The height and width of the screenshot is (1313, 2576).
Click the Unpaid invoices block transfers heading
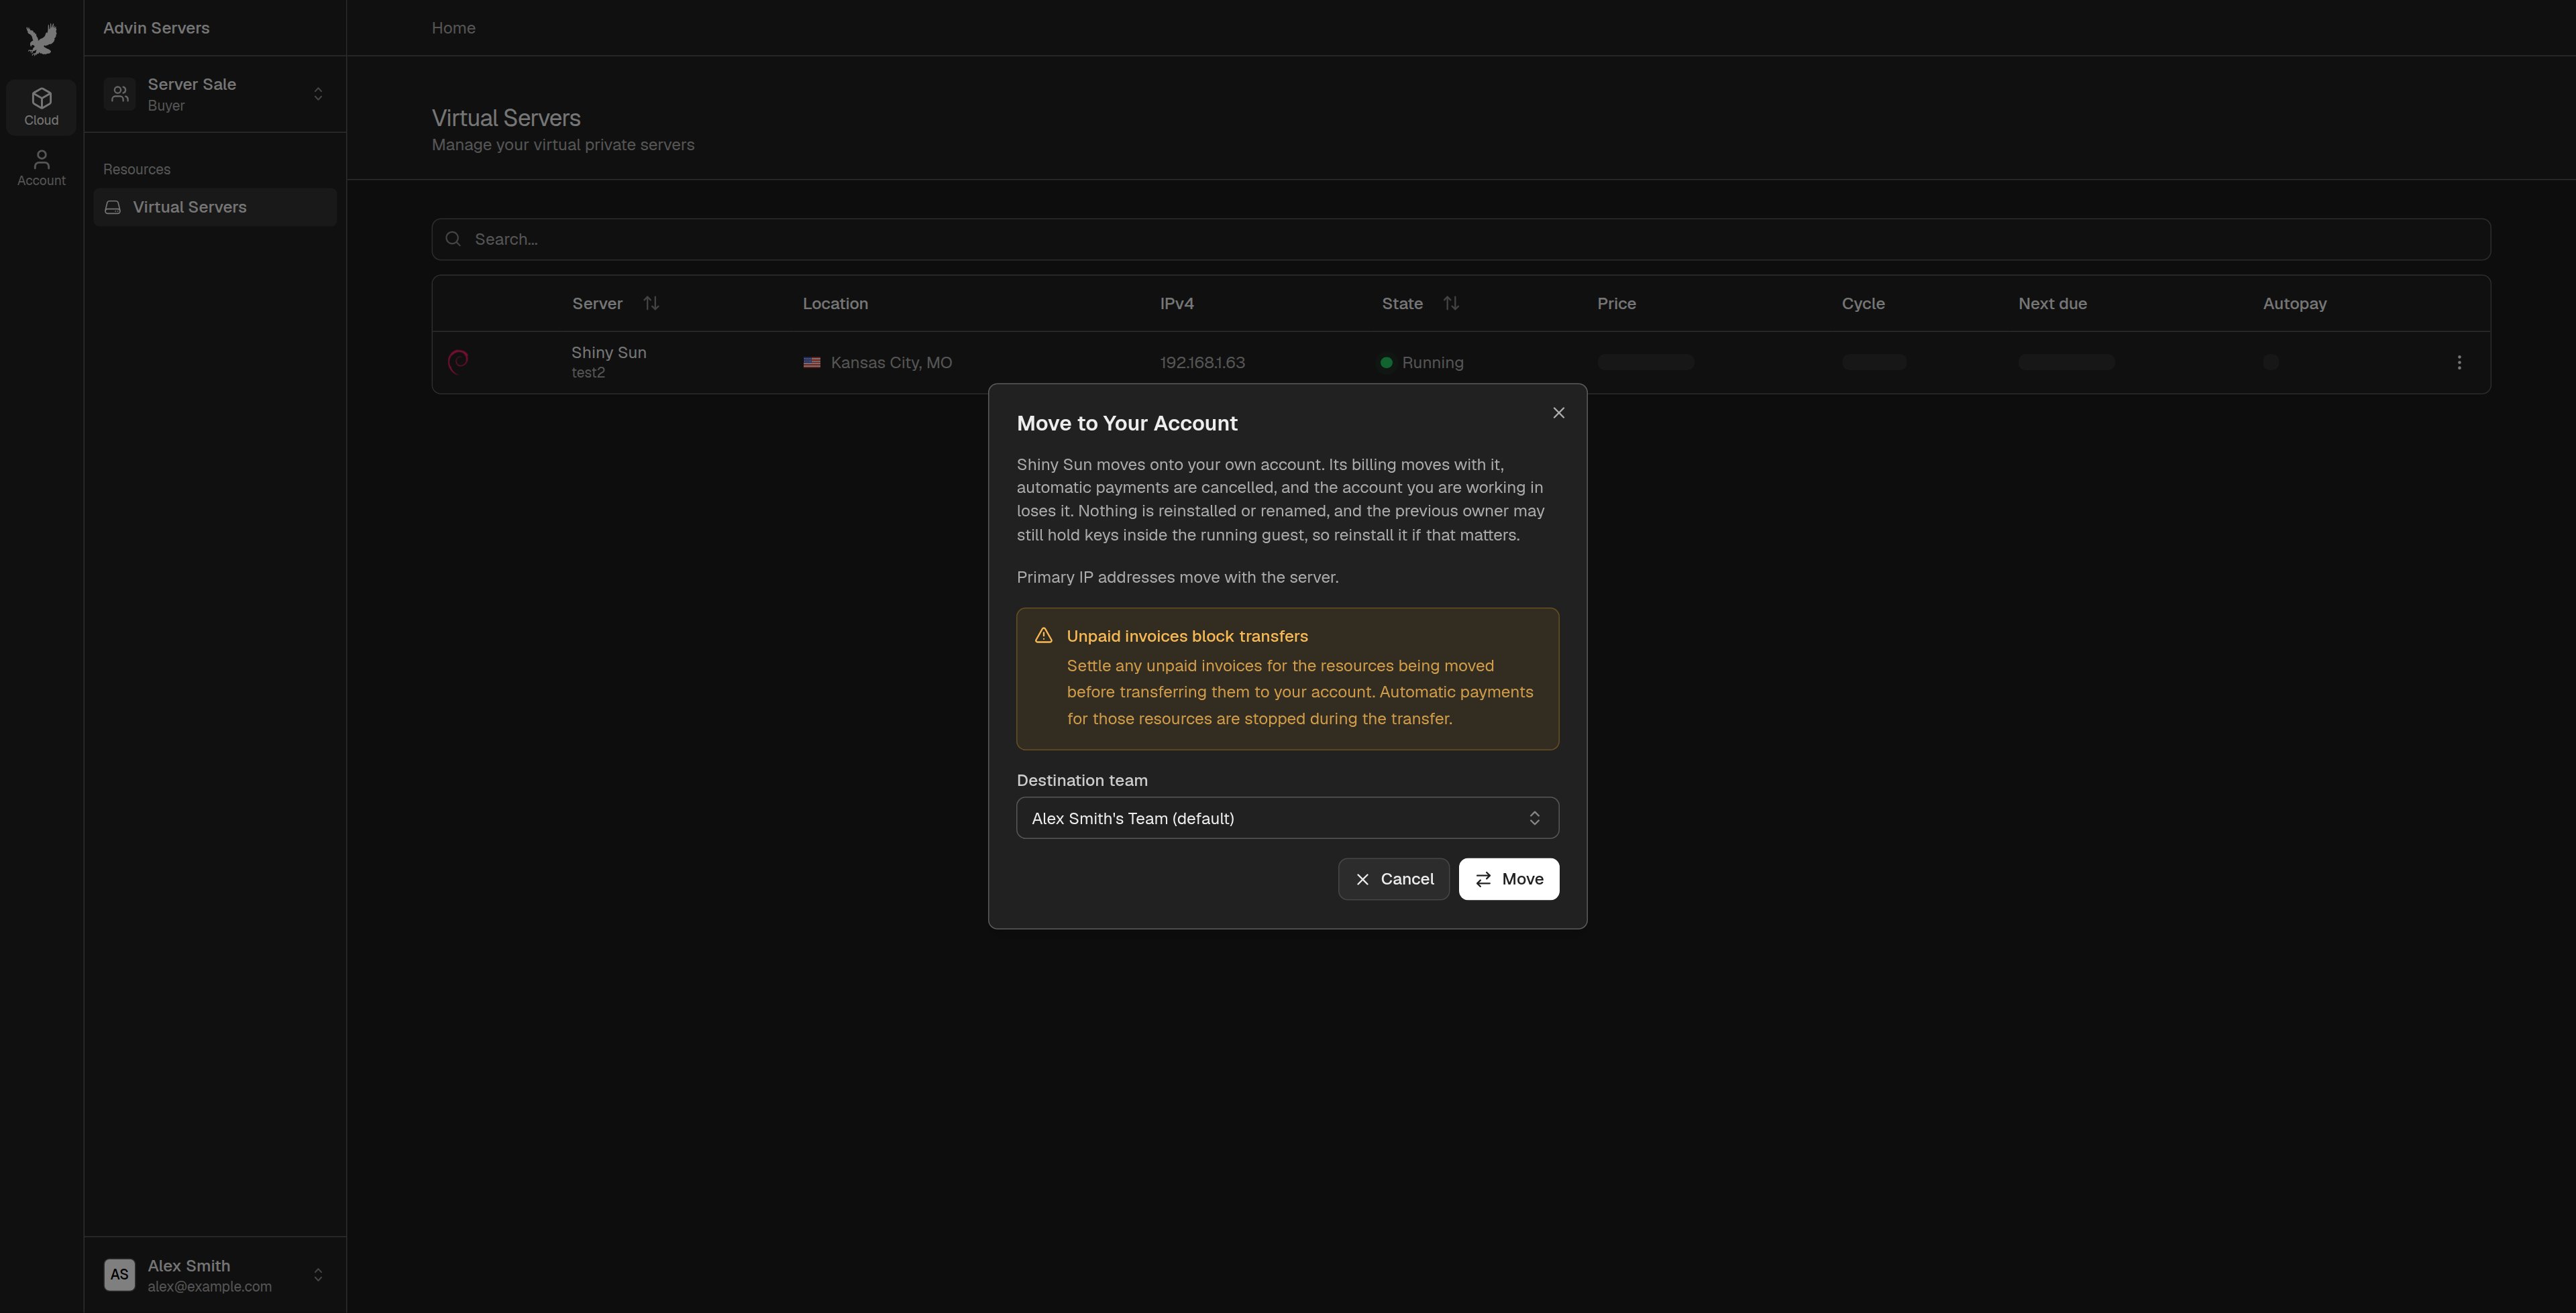pos(1187,636)
